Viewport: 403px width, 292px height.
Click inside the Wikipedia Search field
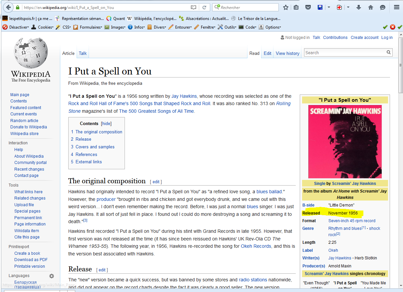click(344, 53)
